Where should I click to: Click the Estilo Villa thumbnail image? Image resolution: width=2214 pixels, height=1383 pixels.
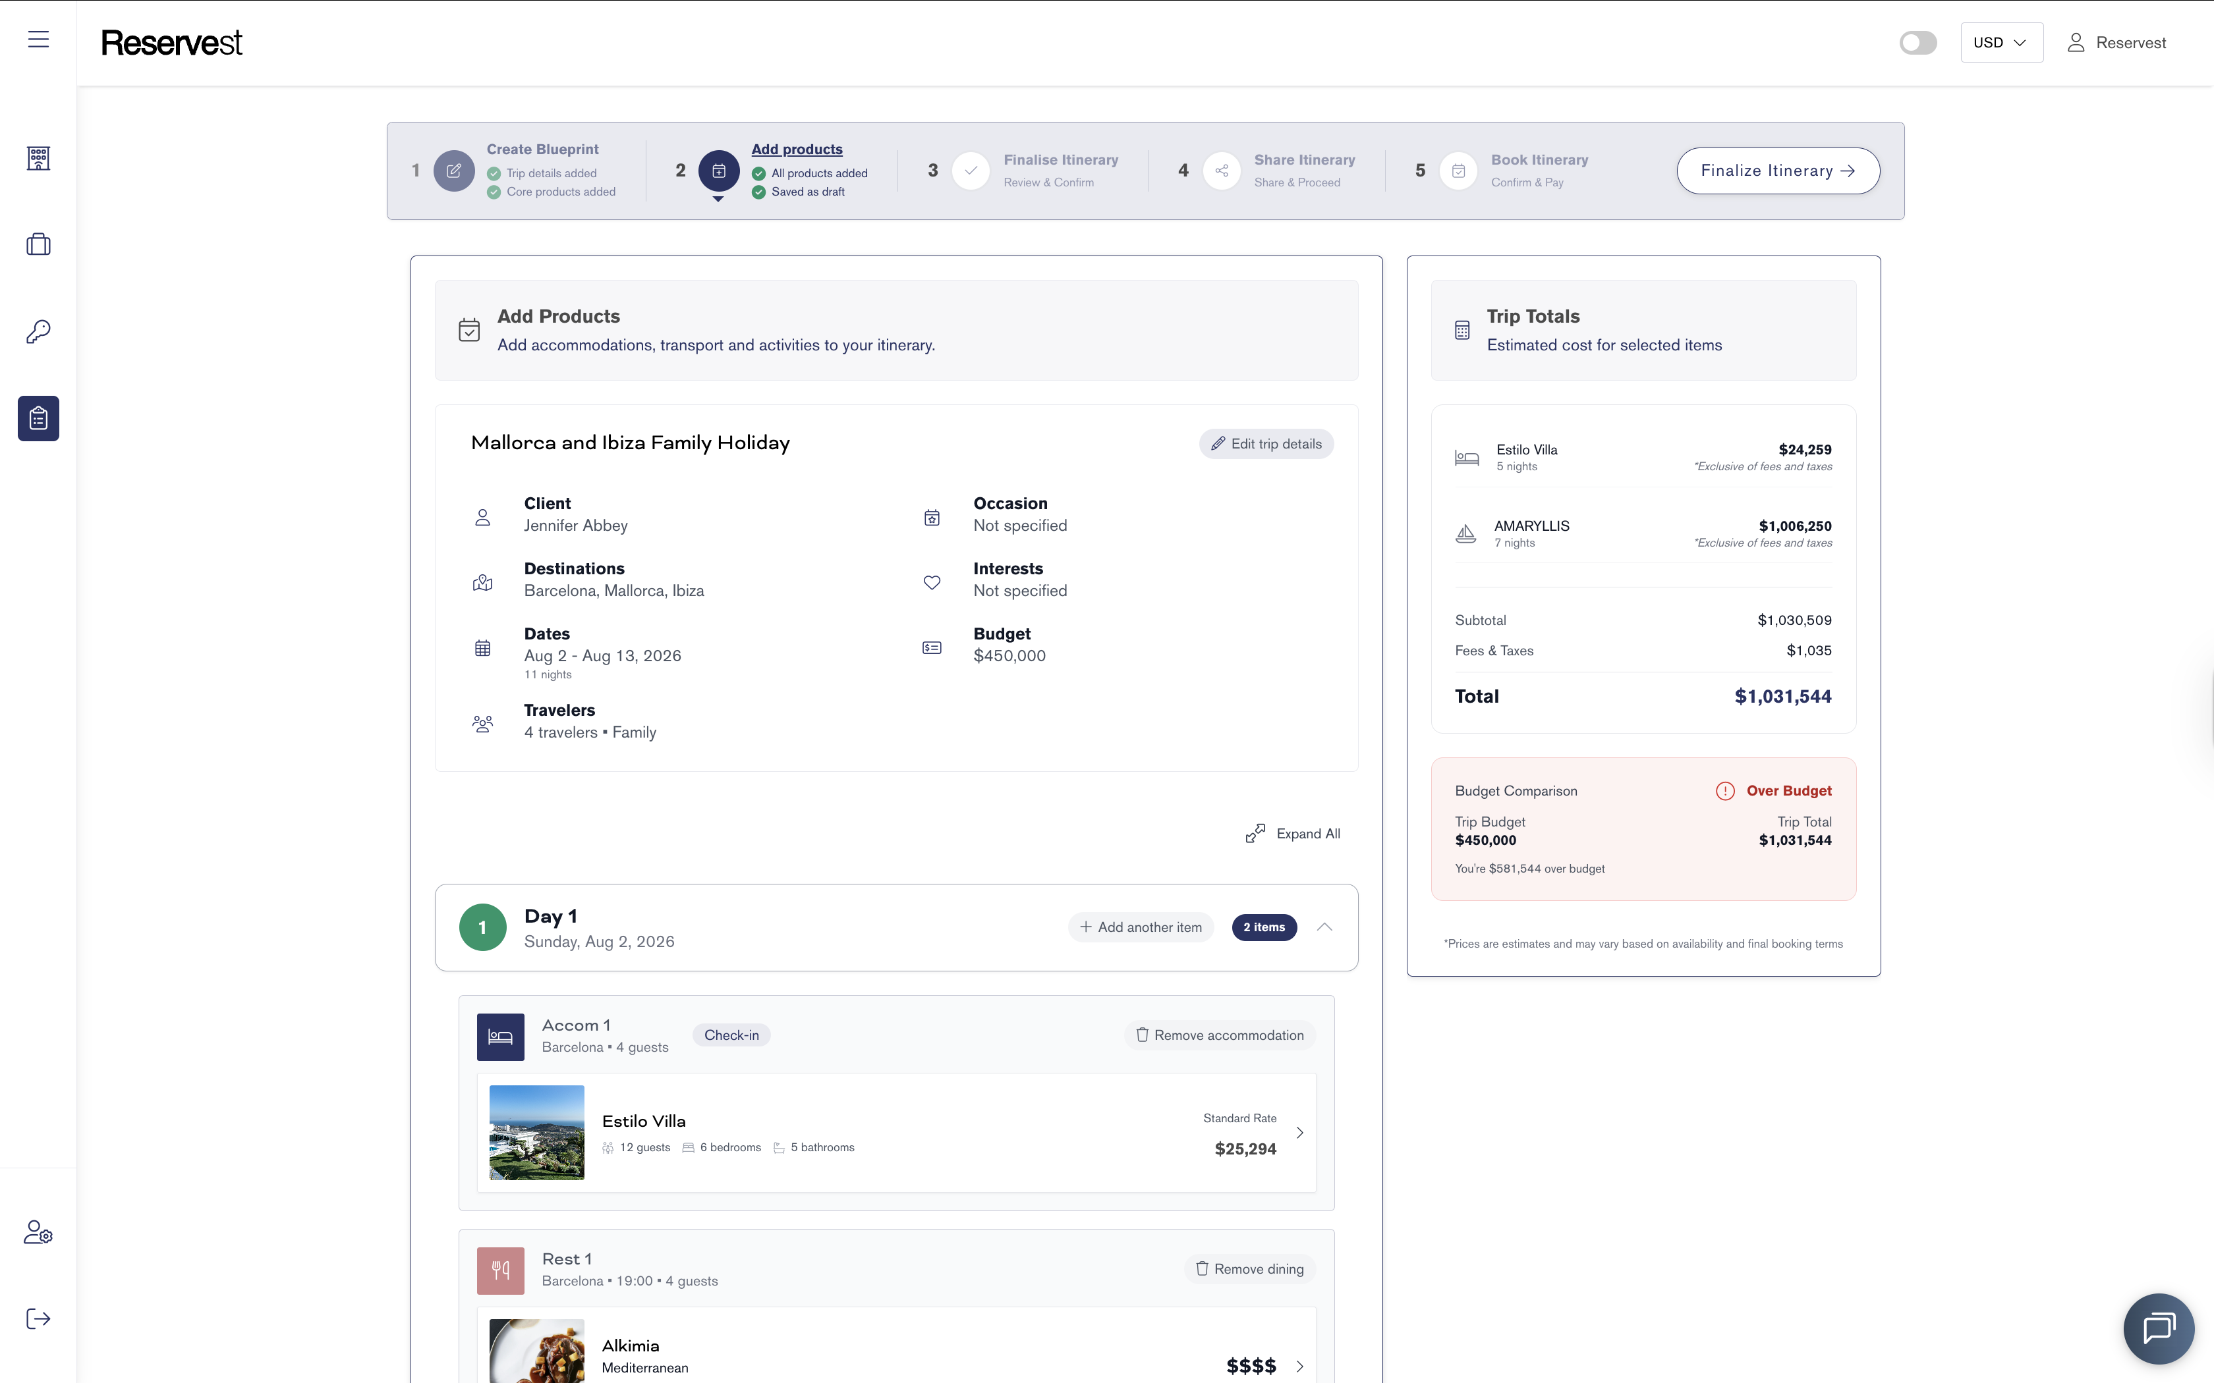537,1132
